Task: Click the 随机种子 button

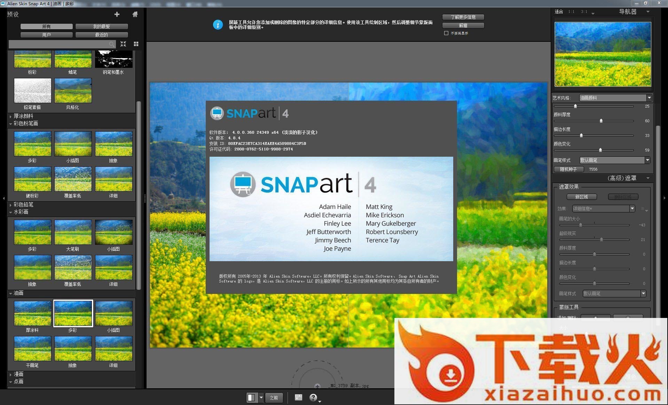Action: (x=568, y=169)
